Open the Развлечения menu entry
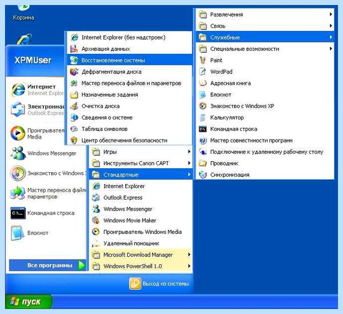The height and width of the screenshot is (314, 343). [265, 14]
